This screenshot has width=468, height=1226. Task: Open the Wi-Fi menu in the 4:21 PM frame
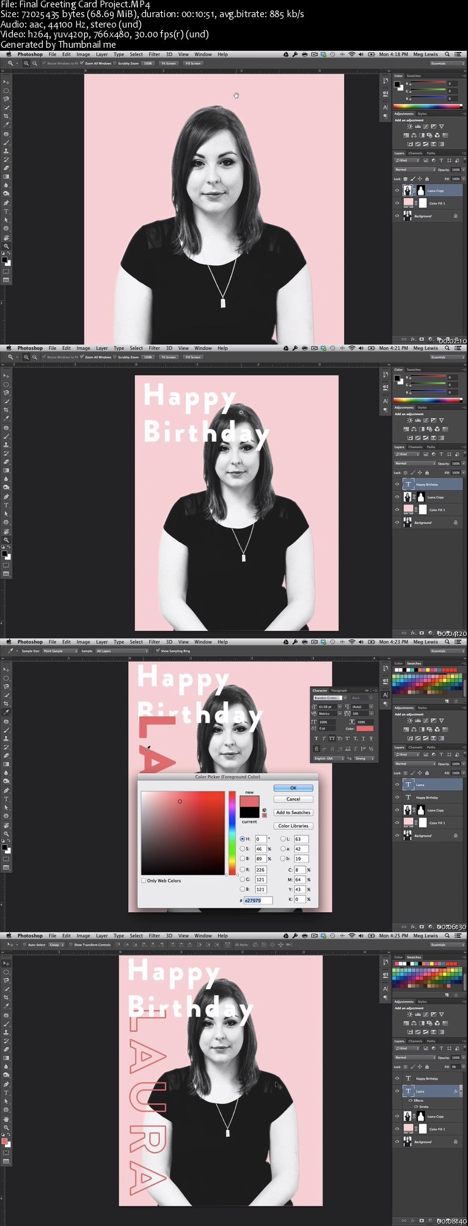pos(351,348)
